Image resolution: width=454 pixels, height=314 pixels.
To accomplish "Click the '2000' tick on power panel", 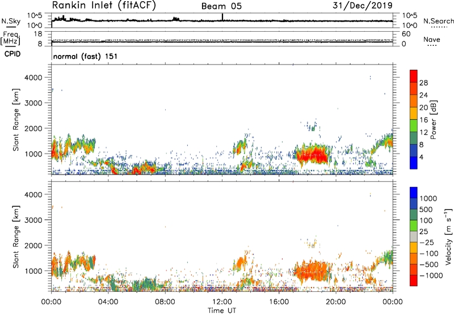I will coord(33,128).
